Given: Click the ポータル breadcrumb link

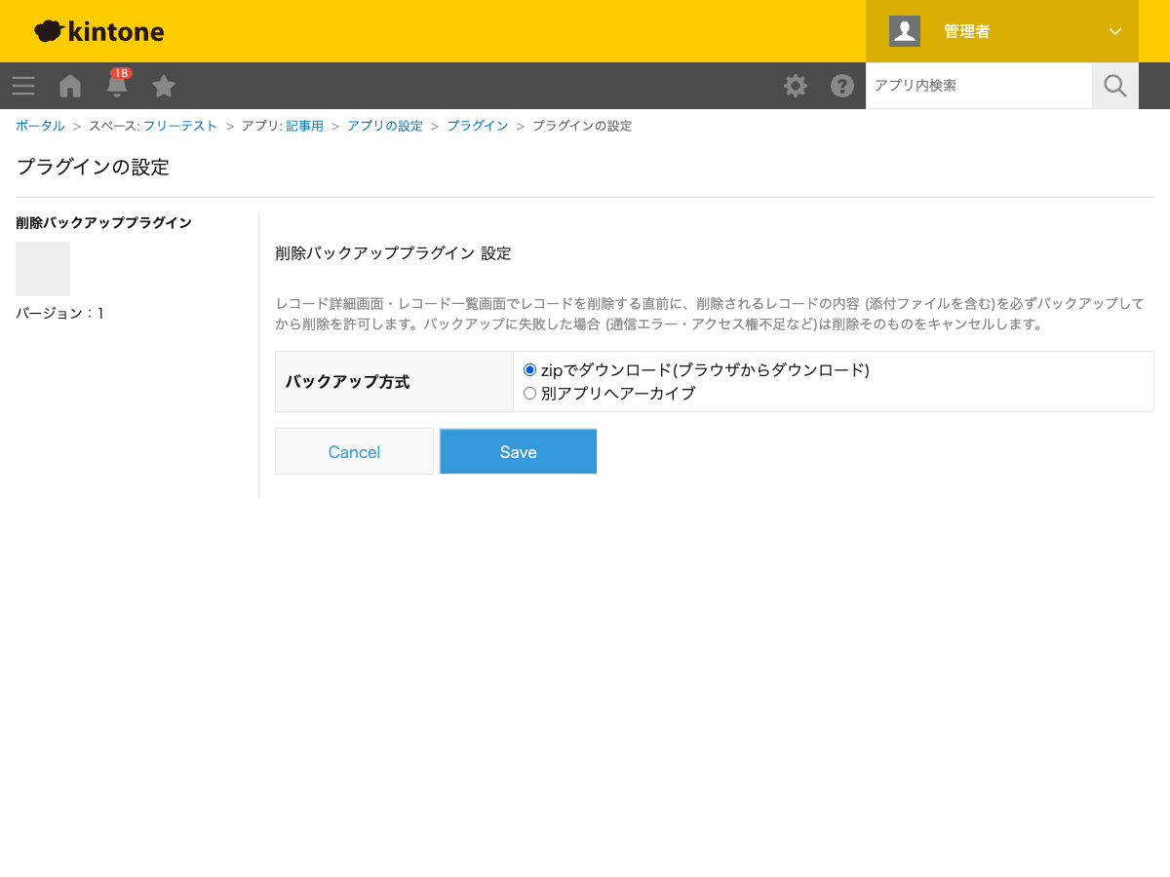Looking at the screenshot, I should [x=40, y=127].
